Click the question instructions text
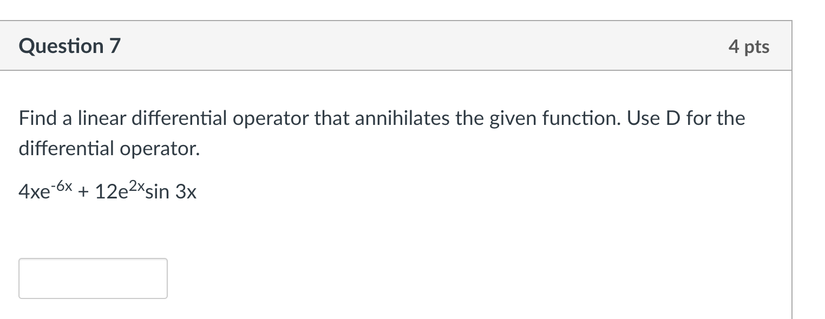Viewport: 825px width, 319px height. click(379, 118)
